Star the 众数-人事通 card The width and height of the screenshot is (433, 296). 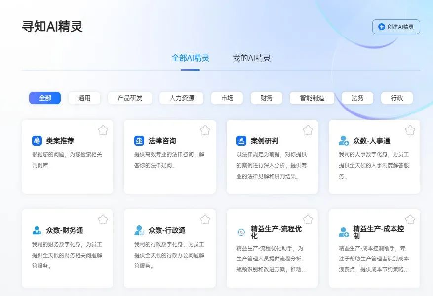410,130
